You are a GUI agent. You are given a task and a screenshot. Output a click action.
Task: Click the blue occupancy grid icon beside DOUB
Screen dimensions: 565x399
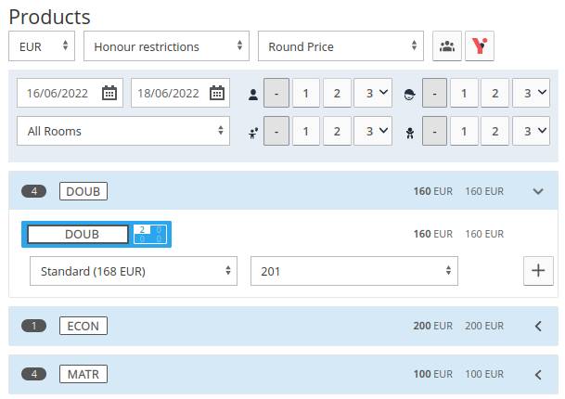[x=150, y=234]
